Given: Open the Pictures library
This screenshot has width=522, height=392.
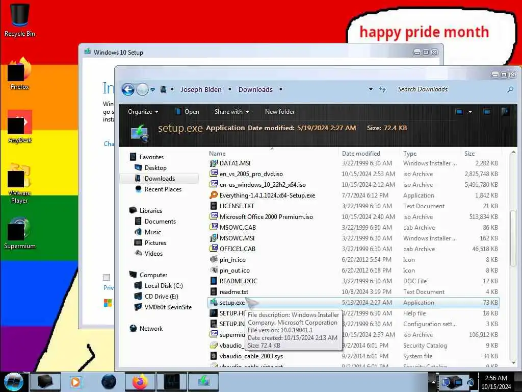Looking at the screenshot, I should pyautogui.click(x=155, y=242).
